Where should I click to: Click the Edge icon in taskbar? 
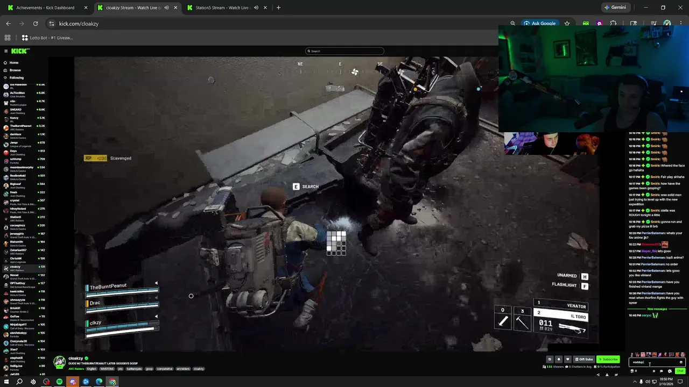(x=99, y=382)
